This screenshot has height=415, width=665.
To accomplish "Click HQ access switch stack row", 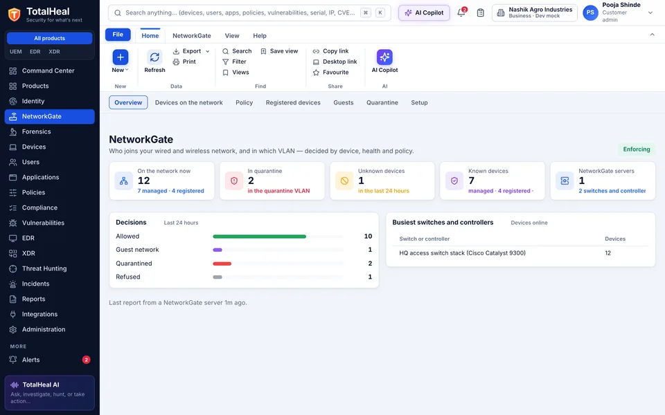I will pyautogui.click(x=520, y=253).
